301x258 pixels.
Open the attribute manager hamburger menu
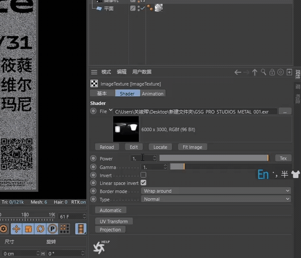click(94, 72)
